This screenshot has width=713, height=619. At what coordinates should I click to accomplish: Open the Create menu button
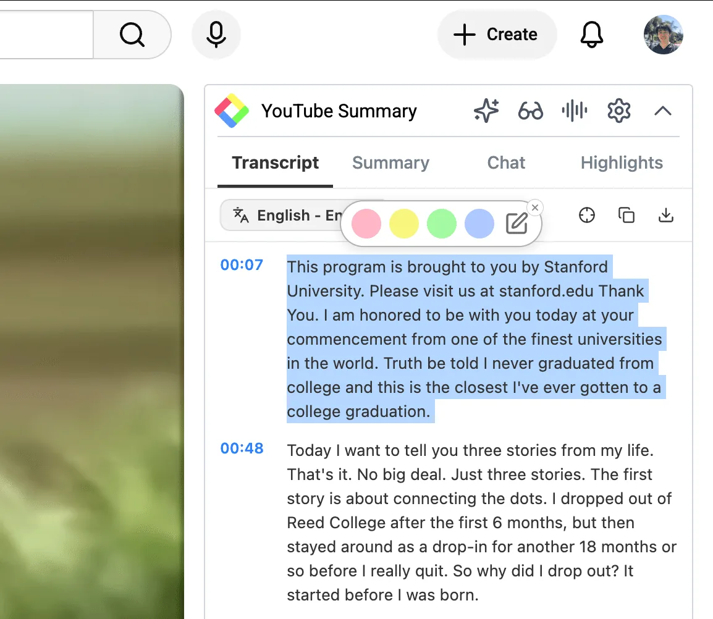coord(497,35)
